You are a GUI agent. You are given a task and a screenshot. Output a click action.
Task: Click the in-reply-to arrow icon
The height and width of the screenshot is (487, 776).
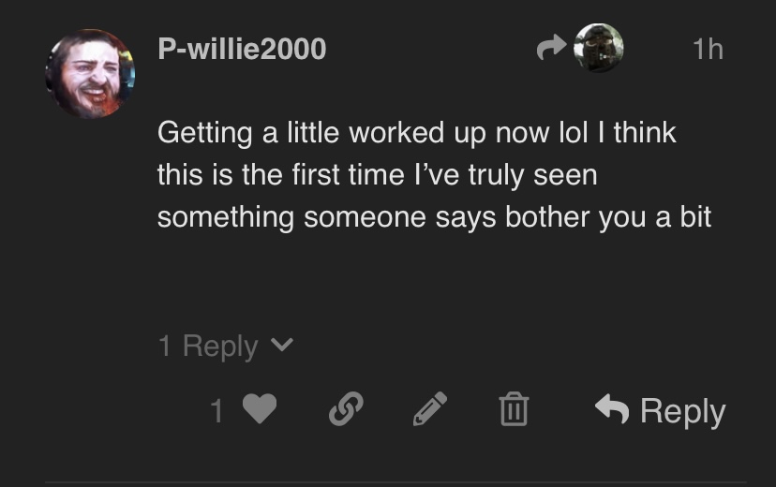tap(552, 47)
